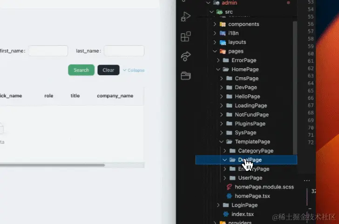Select the LoadingPage folder row
The image size is (339, 224).
[246, 106]
